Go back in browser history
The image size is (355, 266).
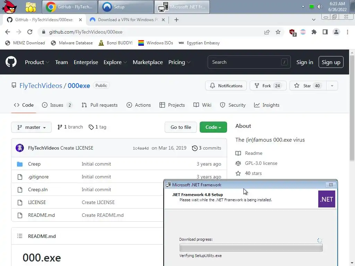pyautogui.click(x=8, y=32)
